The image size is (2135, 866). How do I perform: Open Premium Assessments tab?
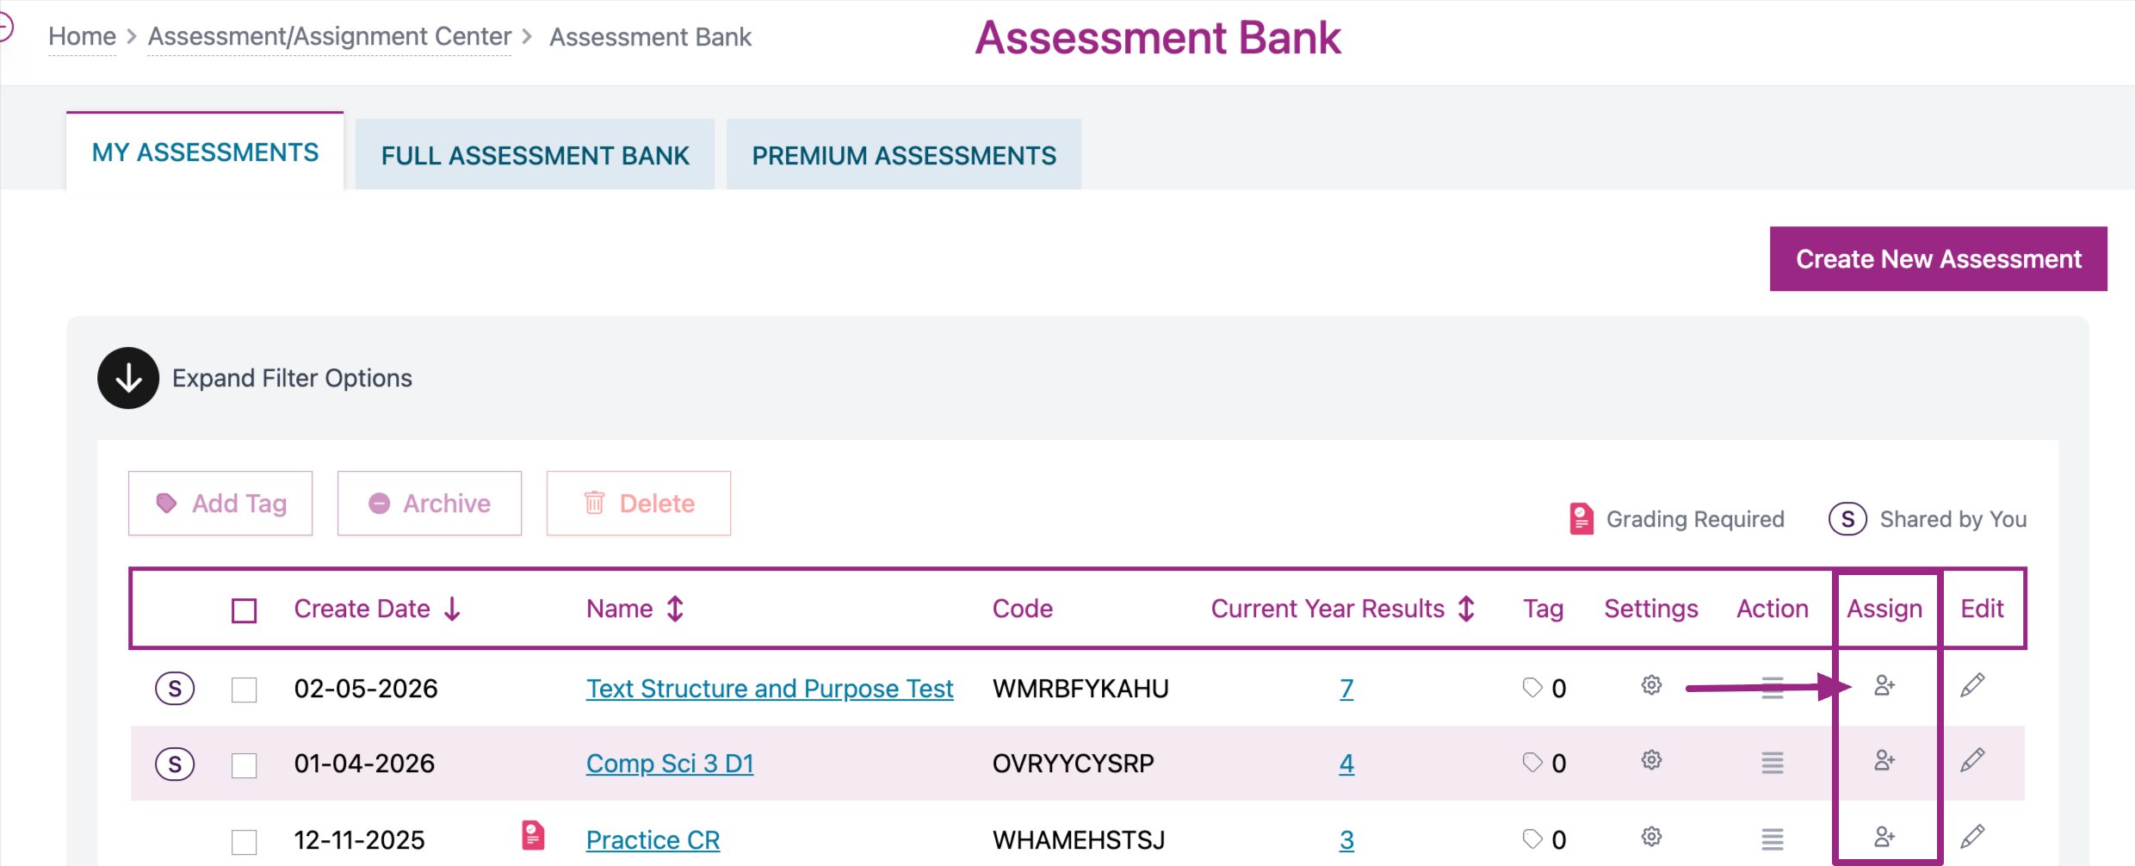903,156
